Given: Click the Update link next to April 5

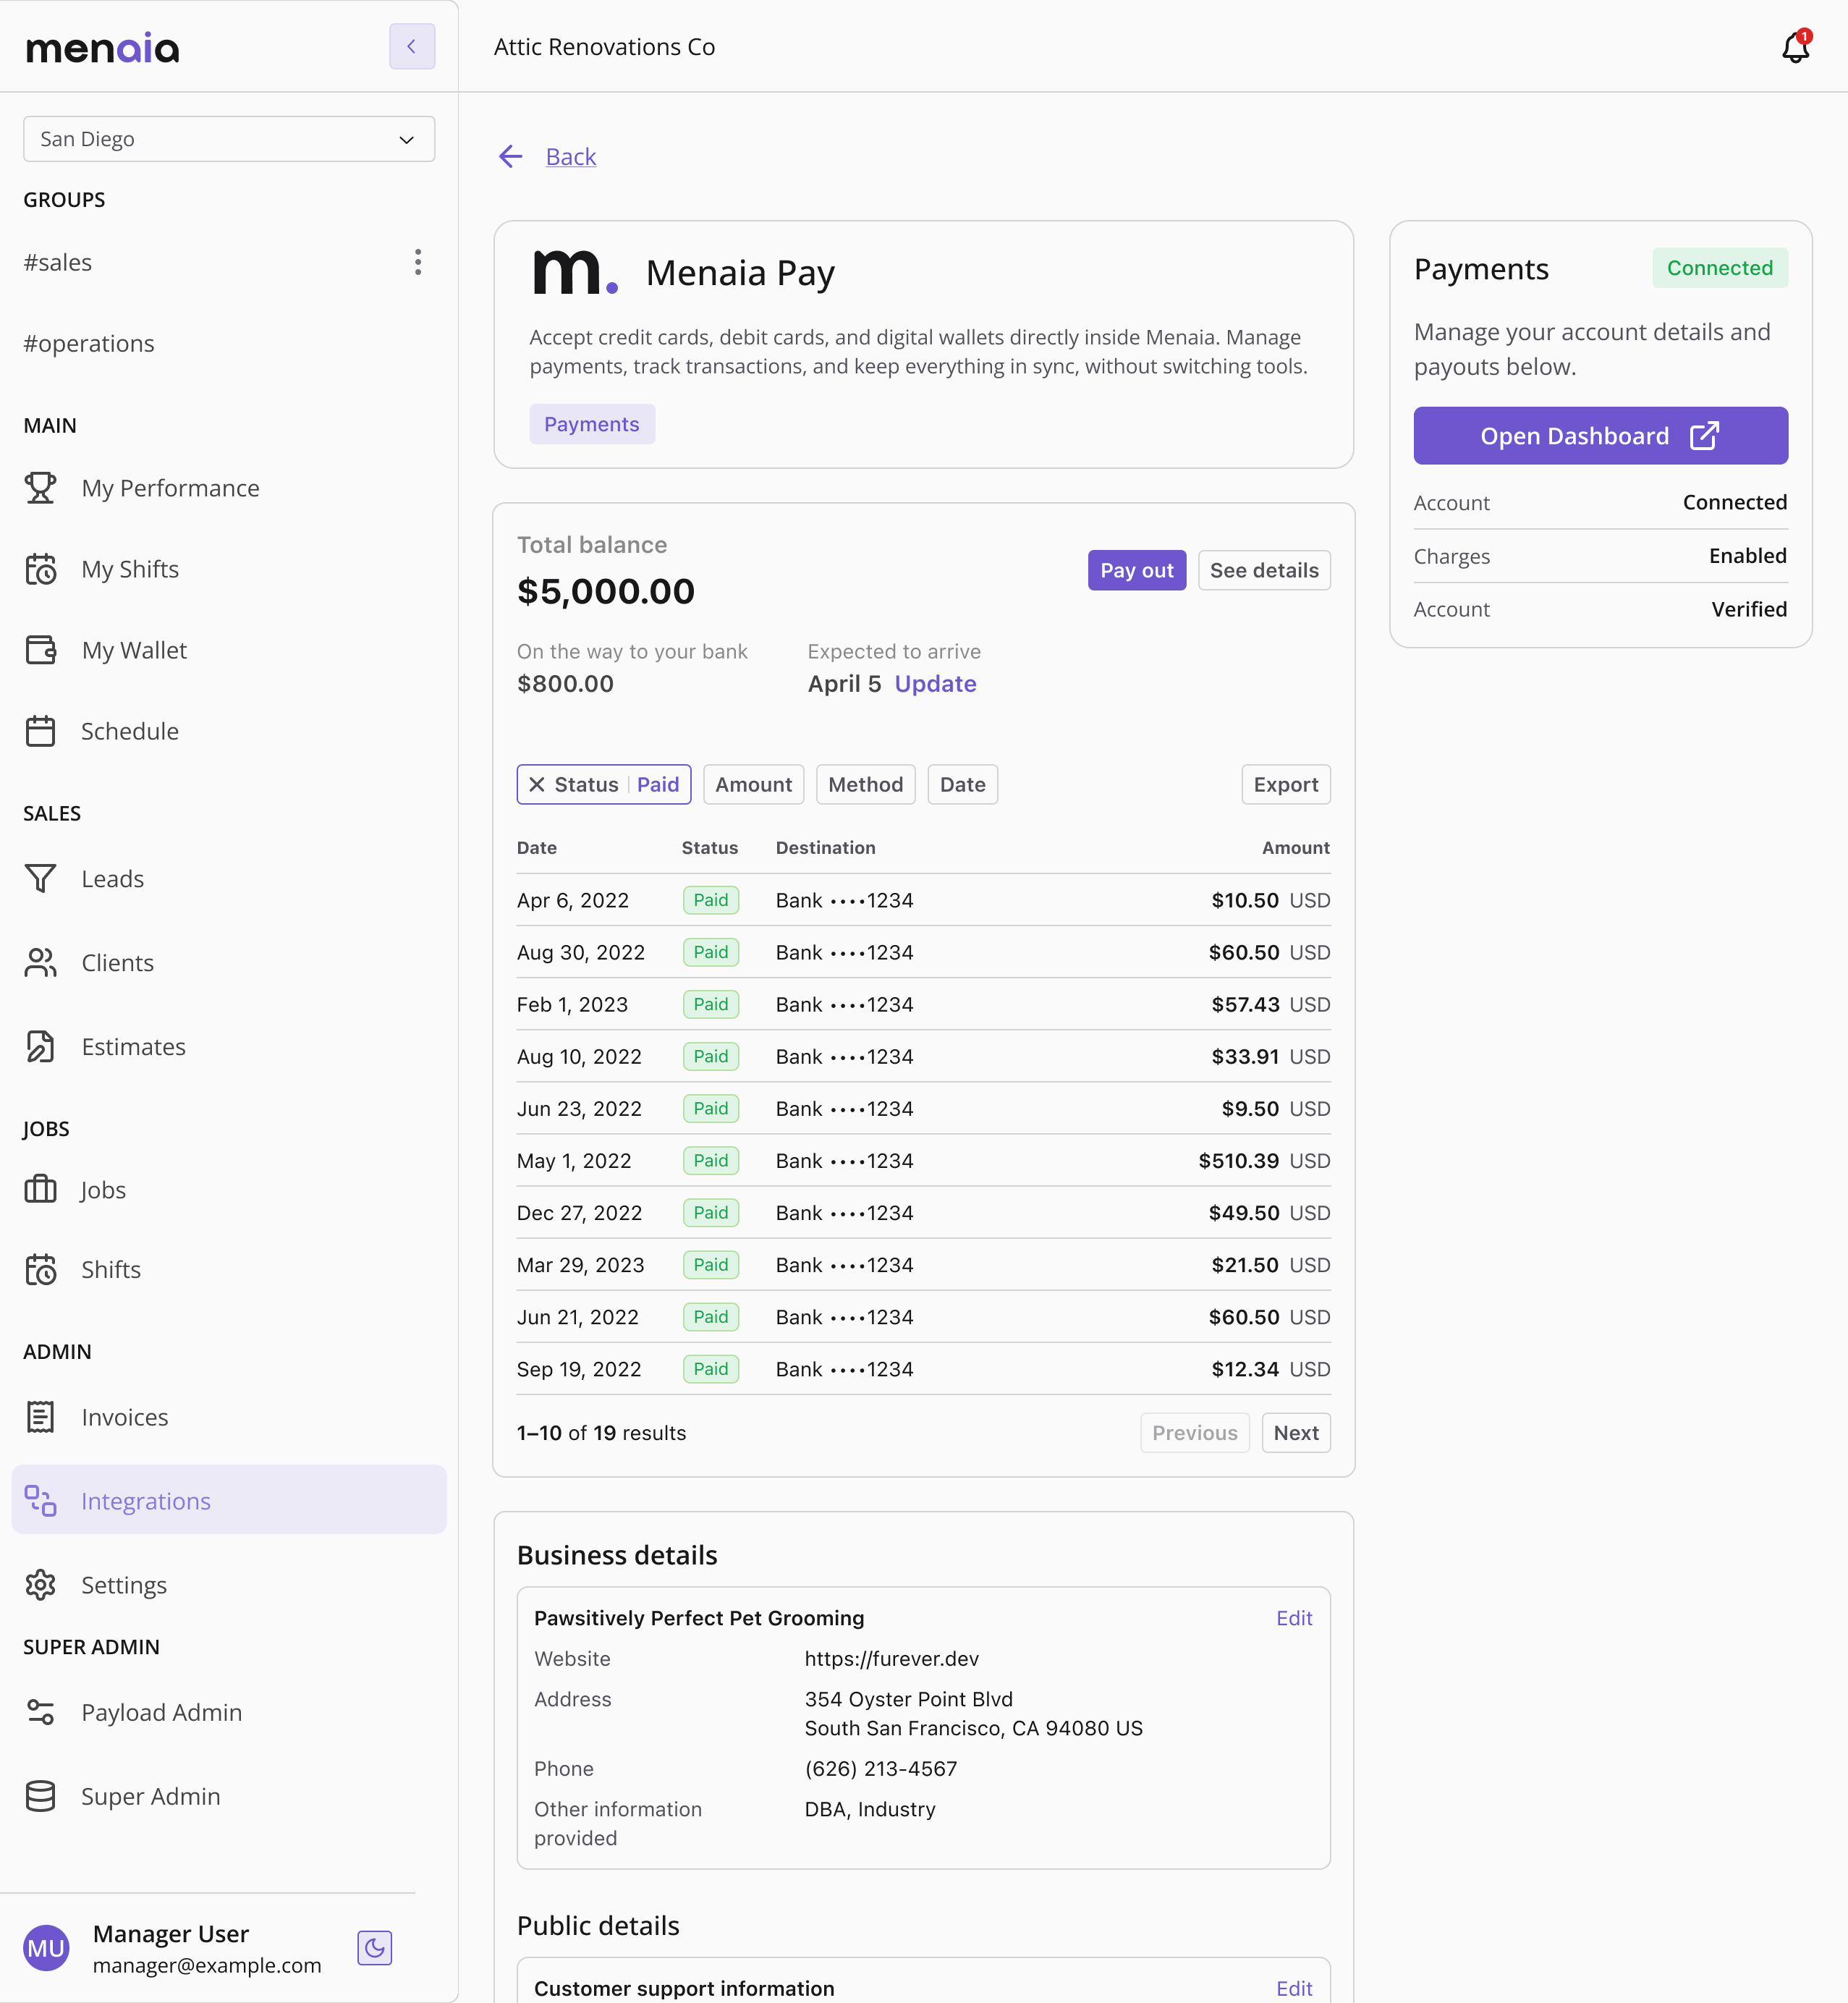Looking at the screenshot, I should click(935, 683).
